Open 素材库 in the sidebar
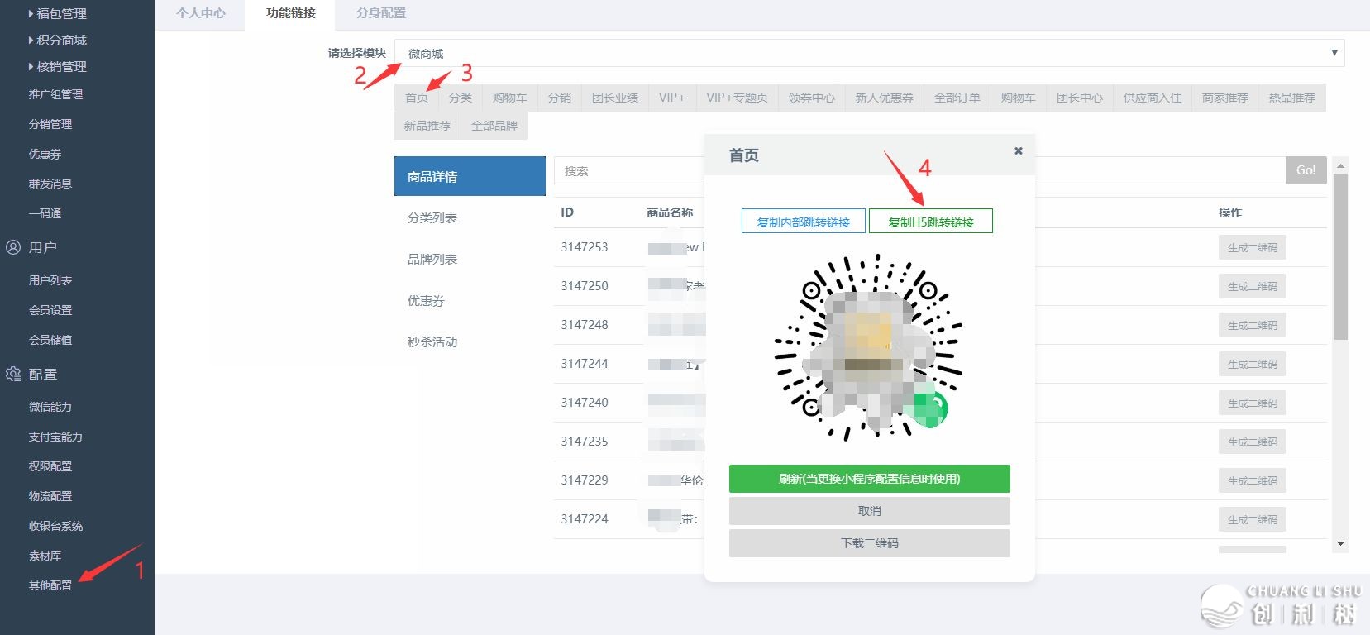The image size is (1370, 635). 45,556
